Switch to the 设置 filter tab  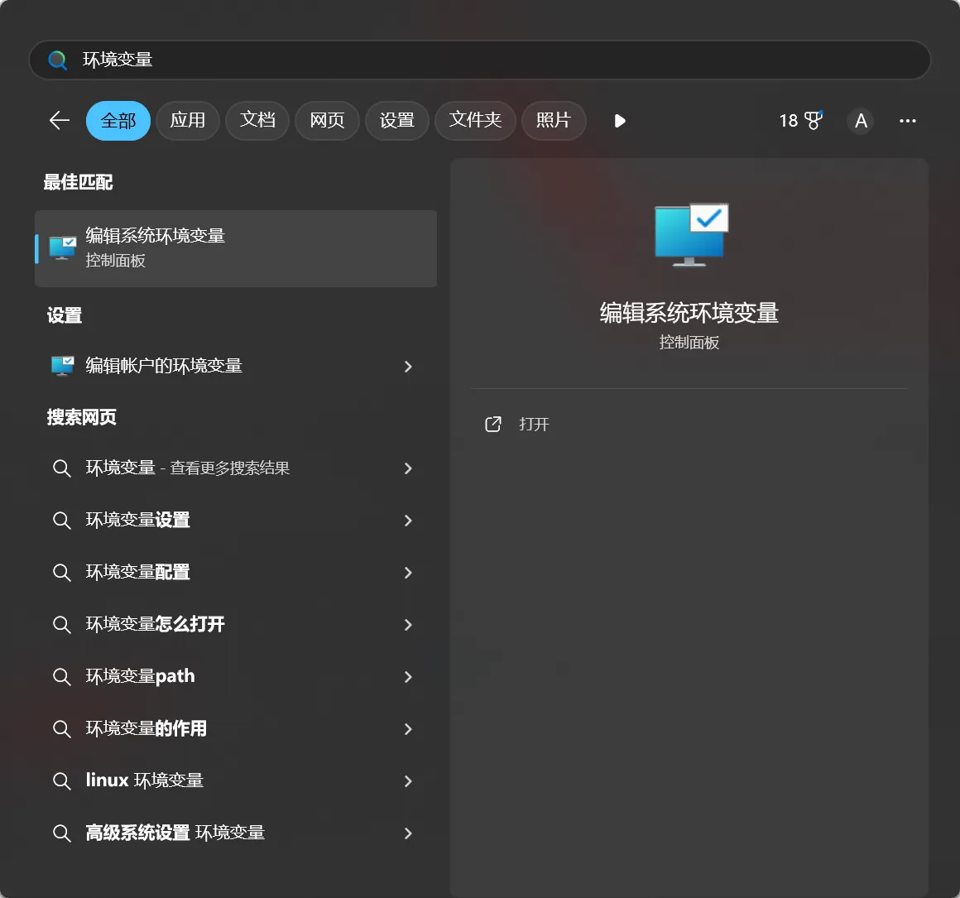[x=396, y=120]
